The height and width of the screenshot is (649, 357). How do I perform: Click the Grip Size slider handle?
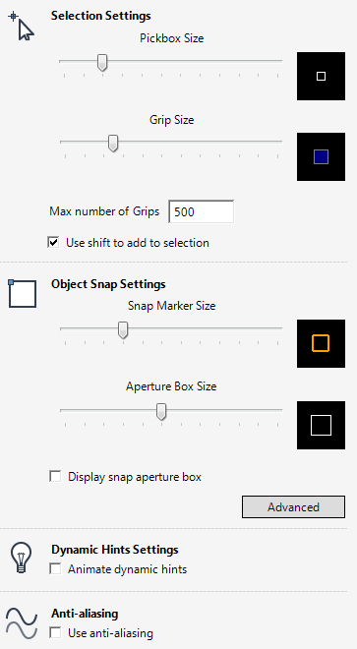pos(113,144)
